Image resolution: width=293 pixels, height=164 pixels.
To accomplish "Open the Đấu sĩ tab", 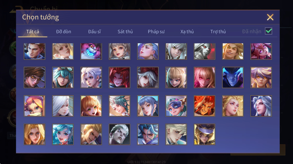I will pos(94,32).
